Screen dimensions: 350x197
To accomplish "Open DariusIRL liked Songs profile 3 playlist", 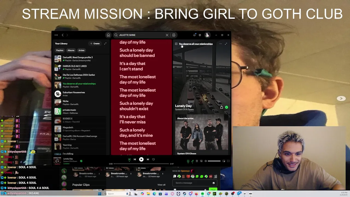I will point(81,59).
